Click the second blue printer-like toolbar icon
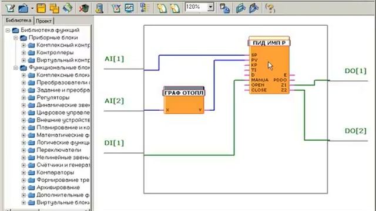The image size is (376, 211). (254, 8)
